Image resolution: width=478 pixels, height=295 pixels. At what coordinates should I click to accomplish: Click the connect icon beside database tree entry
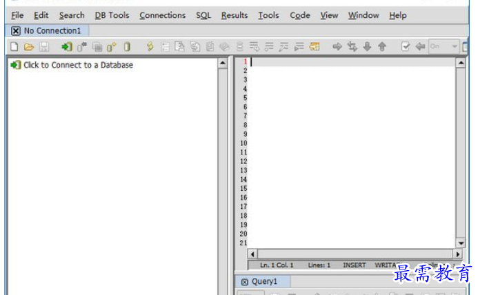click(x=16, y=65)
